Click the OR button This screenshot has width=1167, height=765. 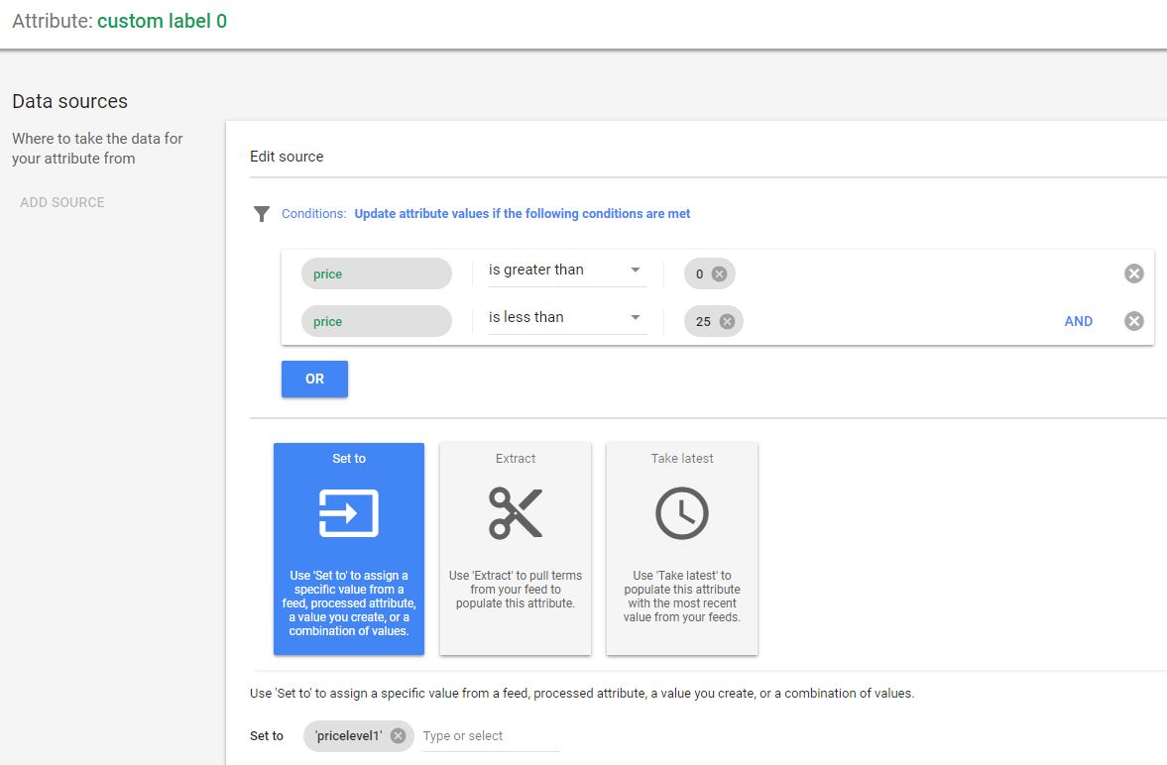[314, 379]
